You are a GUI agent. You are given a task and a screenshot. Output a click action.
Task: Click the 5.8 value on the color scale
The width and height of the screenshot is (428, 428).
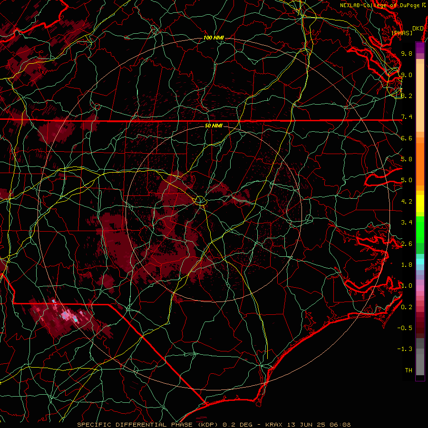point(407,159)
